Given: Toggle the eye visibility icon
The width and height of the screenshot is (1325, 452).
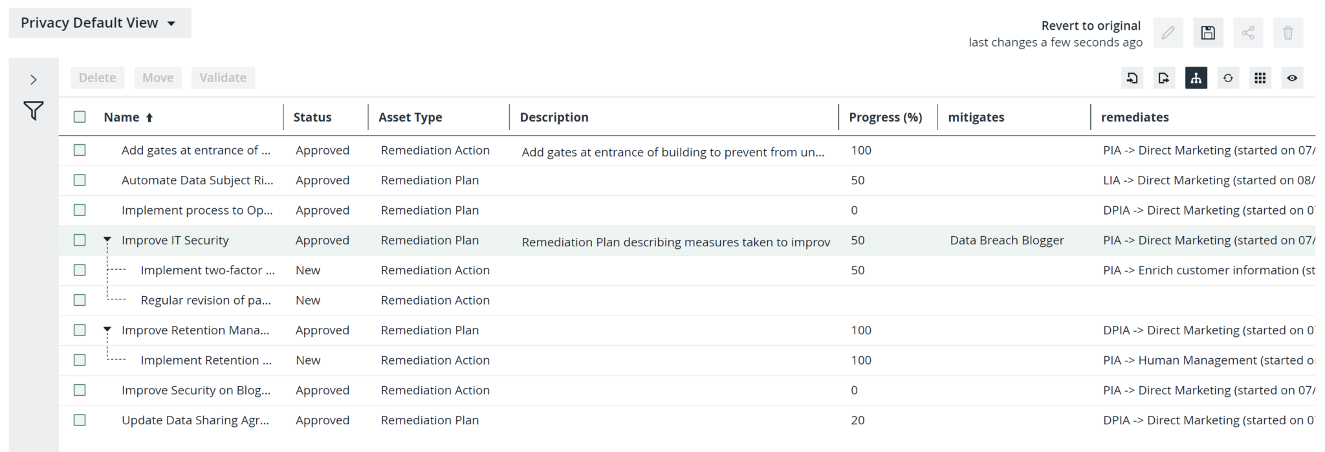Looking at the screenshot, I should (1291, 78).
